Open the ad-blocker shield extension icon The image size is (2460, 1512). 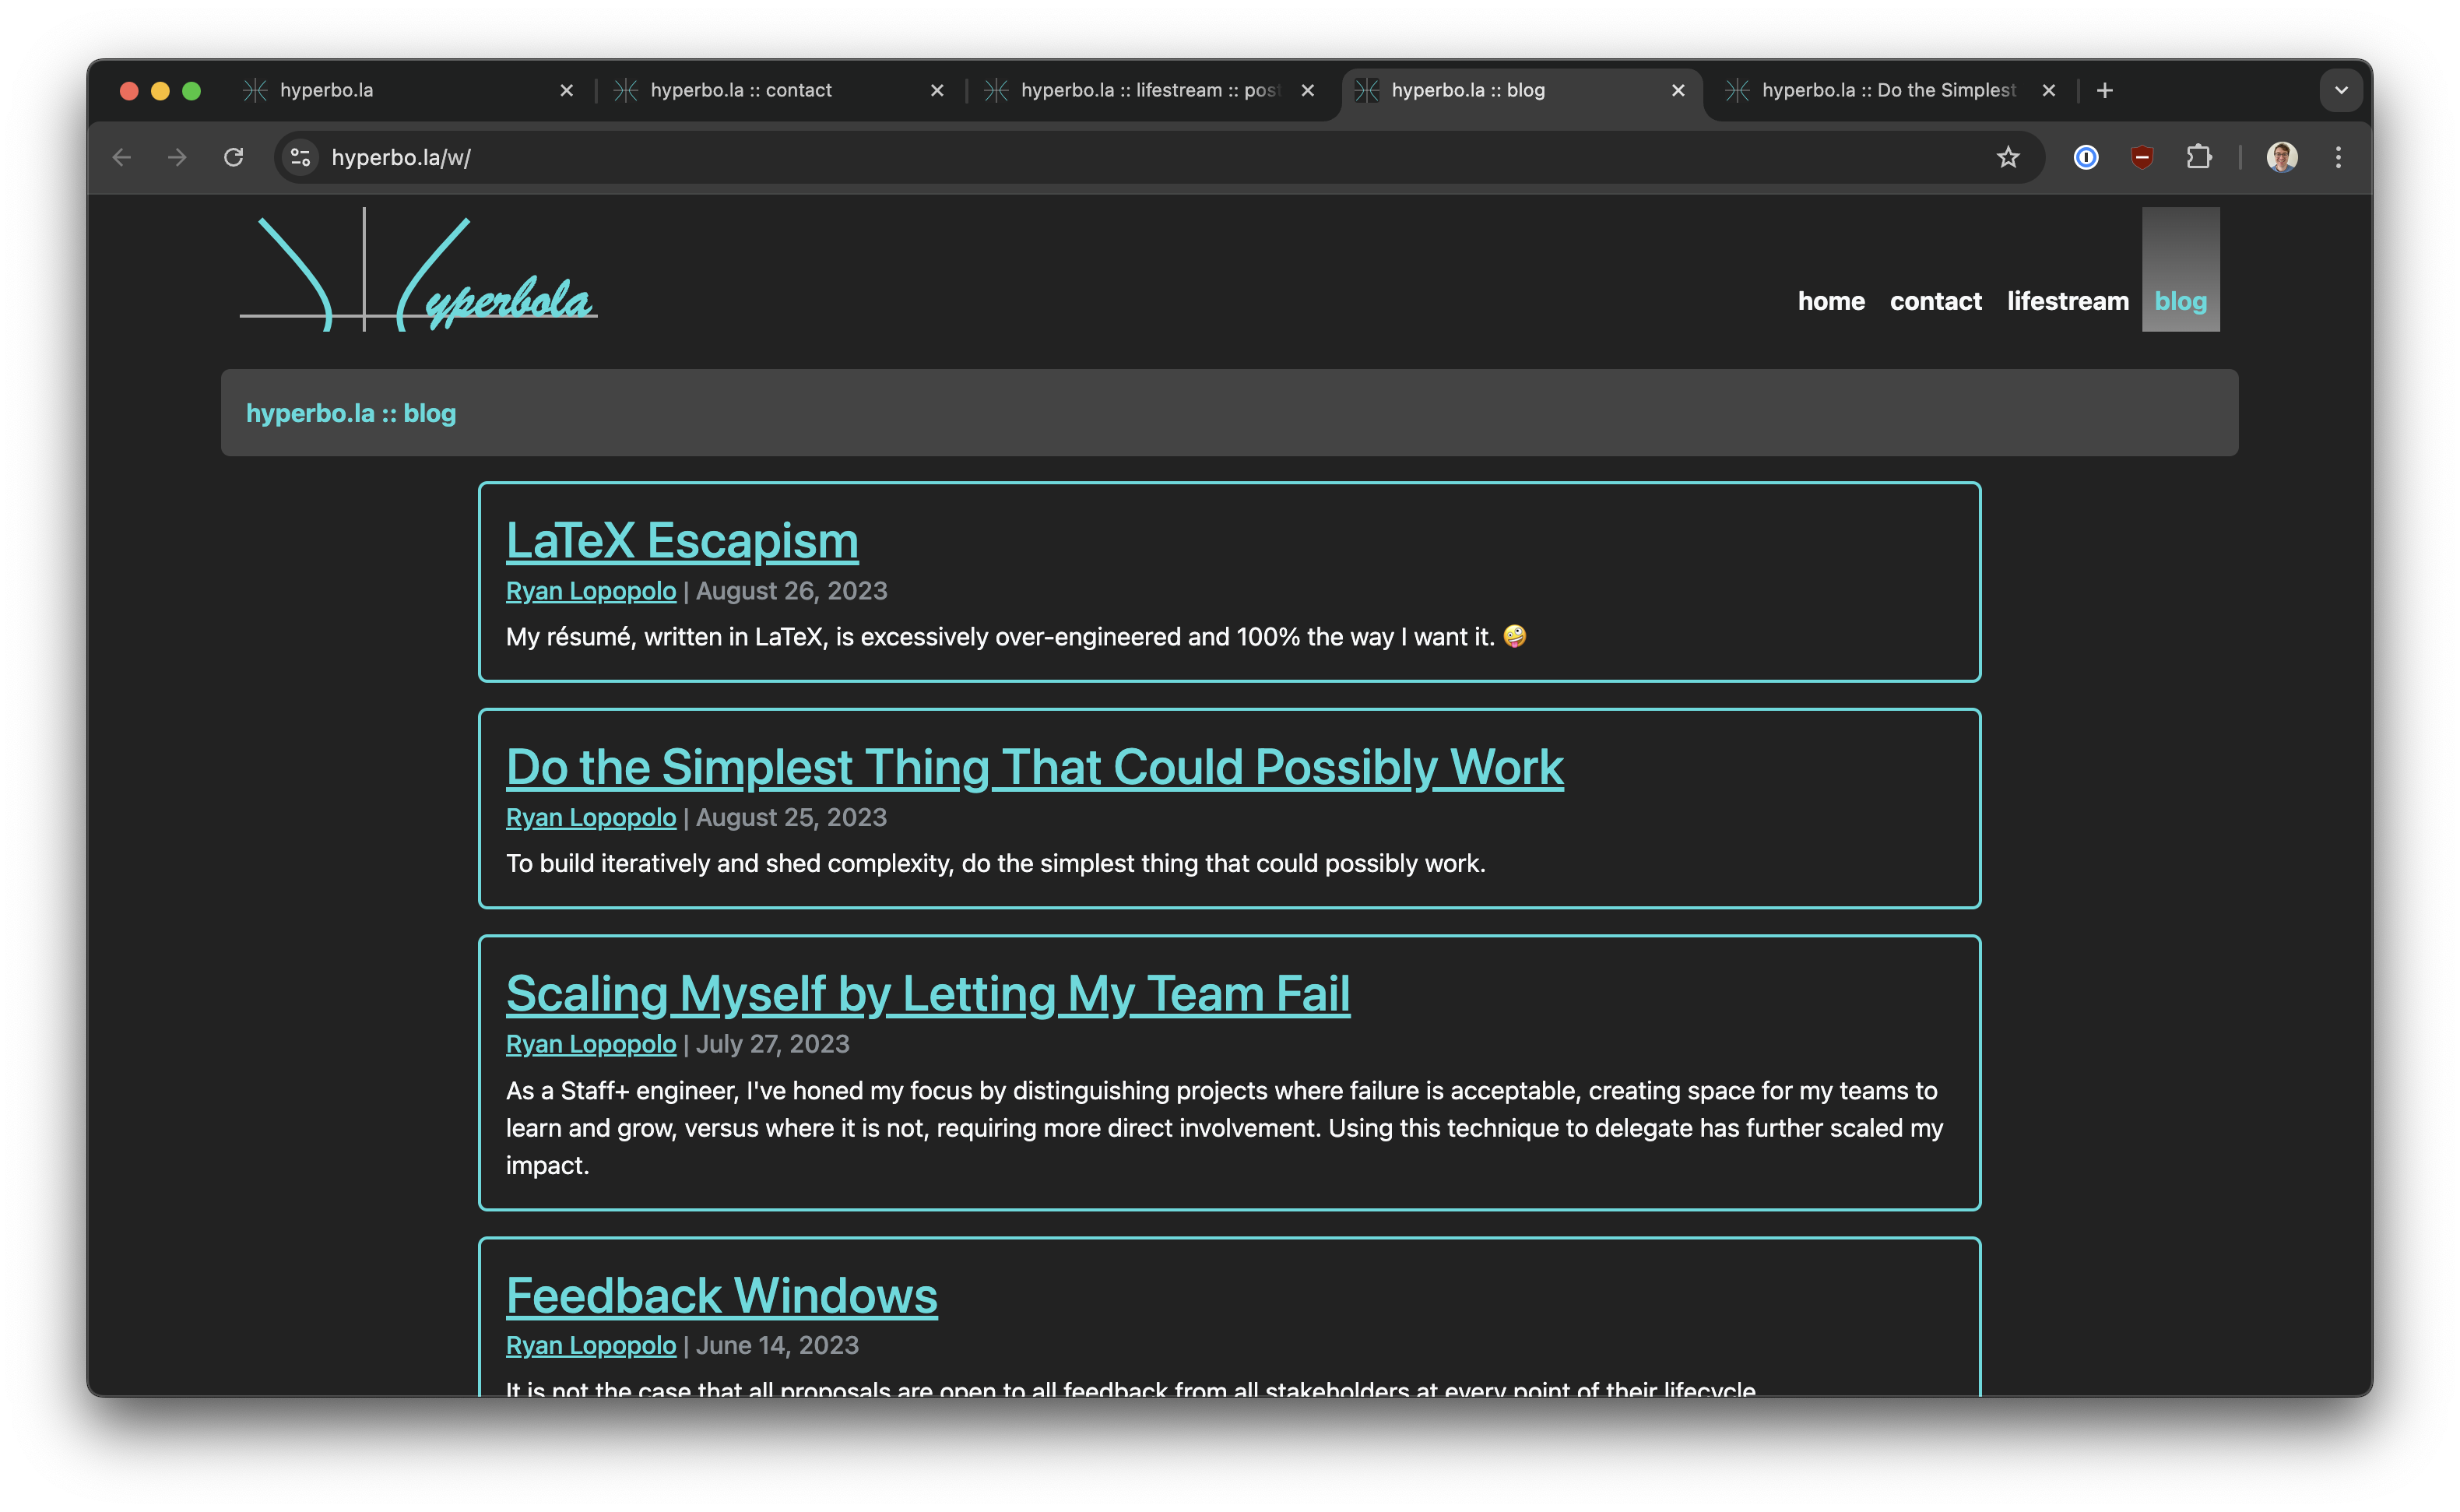coord(2142,157)
